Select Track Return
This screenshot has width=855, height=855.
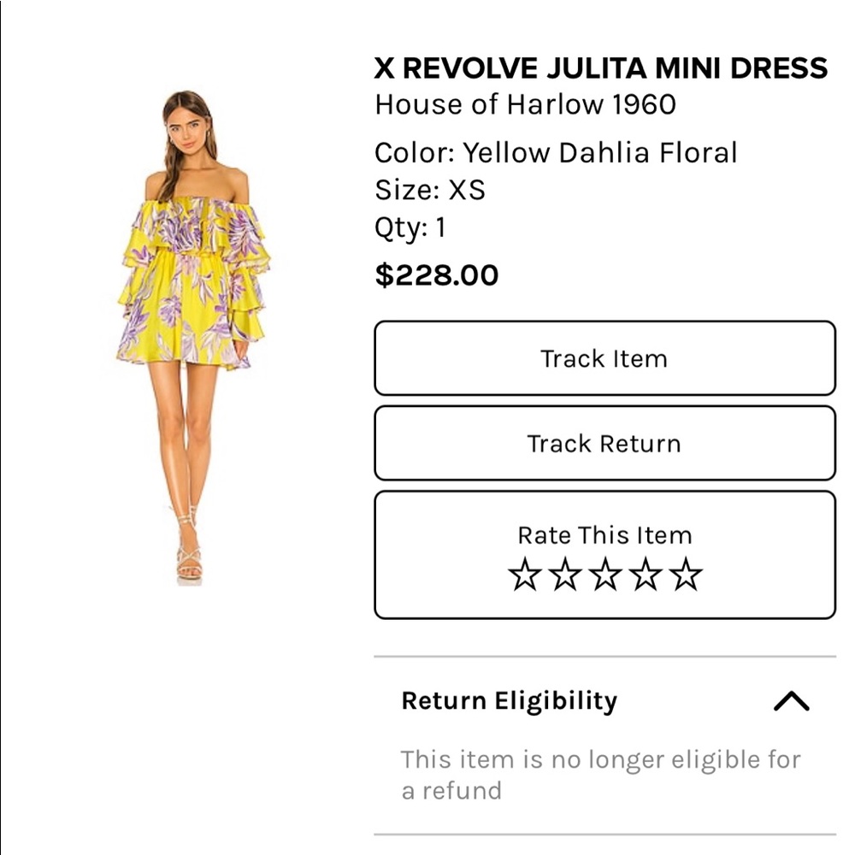(604, 443)
